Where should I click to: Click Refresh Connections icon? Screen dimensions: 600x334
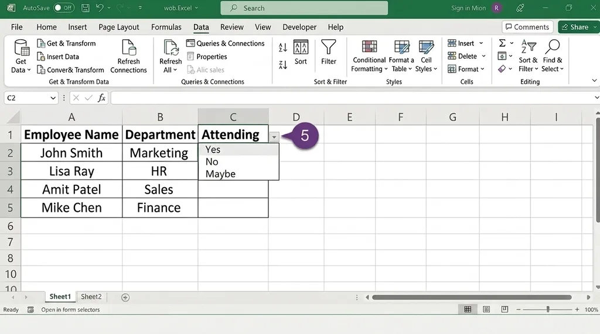128,48
